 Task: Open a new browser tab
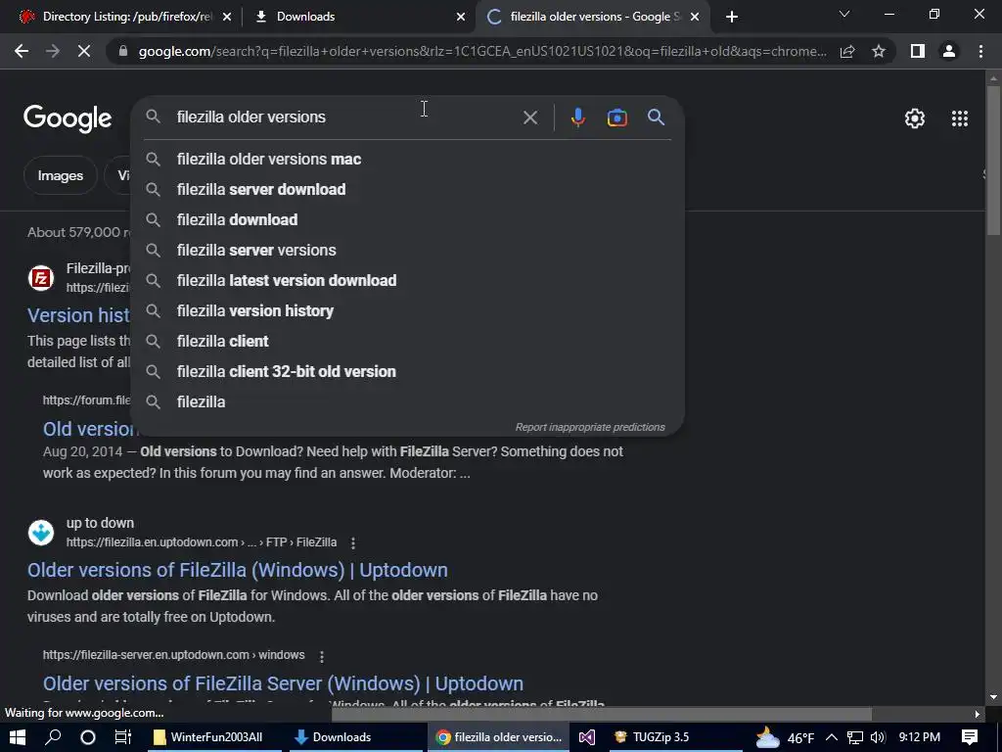coord(732,17)
